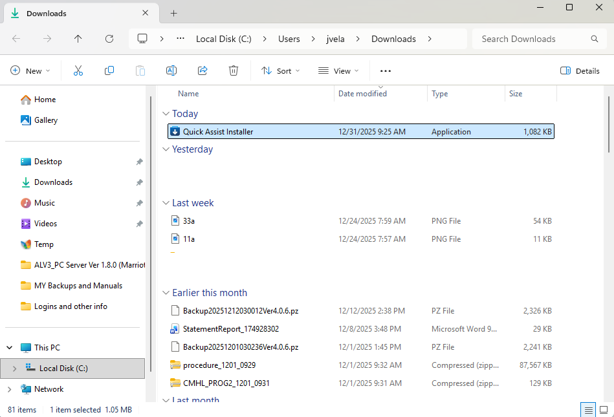Open the New item button
The height and width of the screenshot is (417, 614).
tap(28, 71)
